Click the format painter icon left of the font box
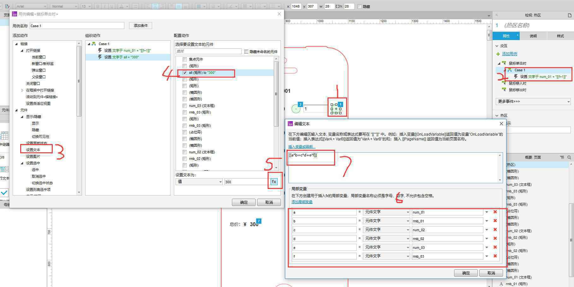This screenshot has height=287, width=574. tap(7, 6)
